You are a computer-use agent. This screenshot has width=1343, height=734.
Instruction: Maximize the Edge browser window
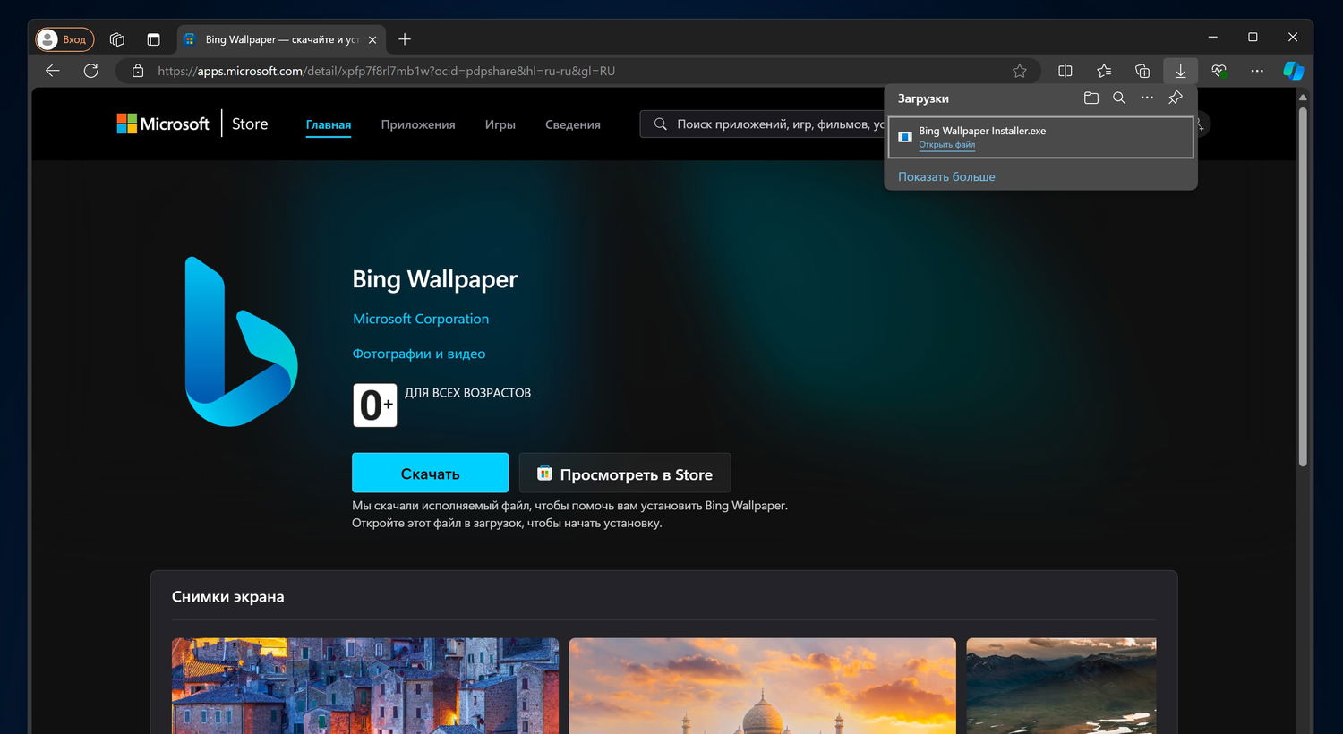pos(1253,38)
